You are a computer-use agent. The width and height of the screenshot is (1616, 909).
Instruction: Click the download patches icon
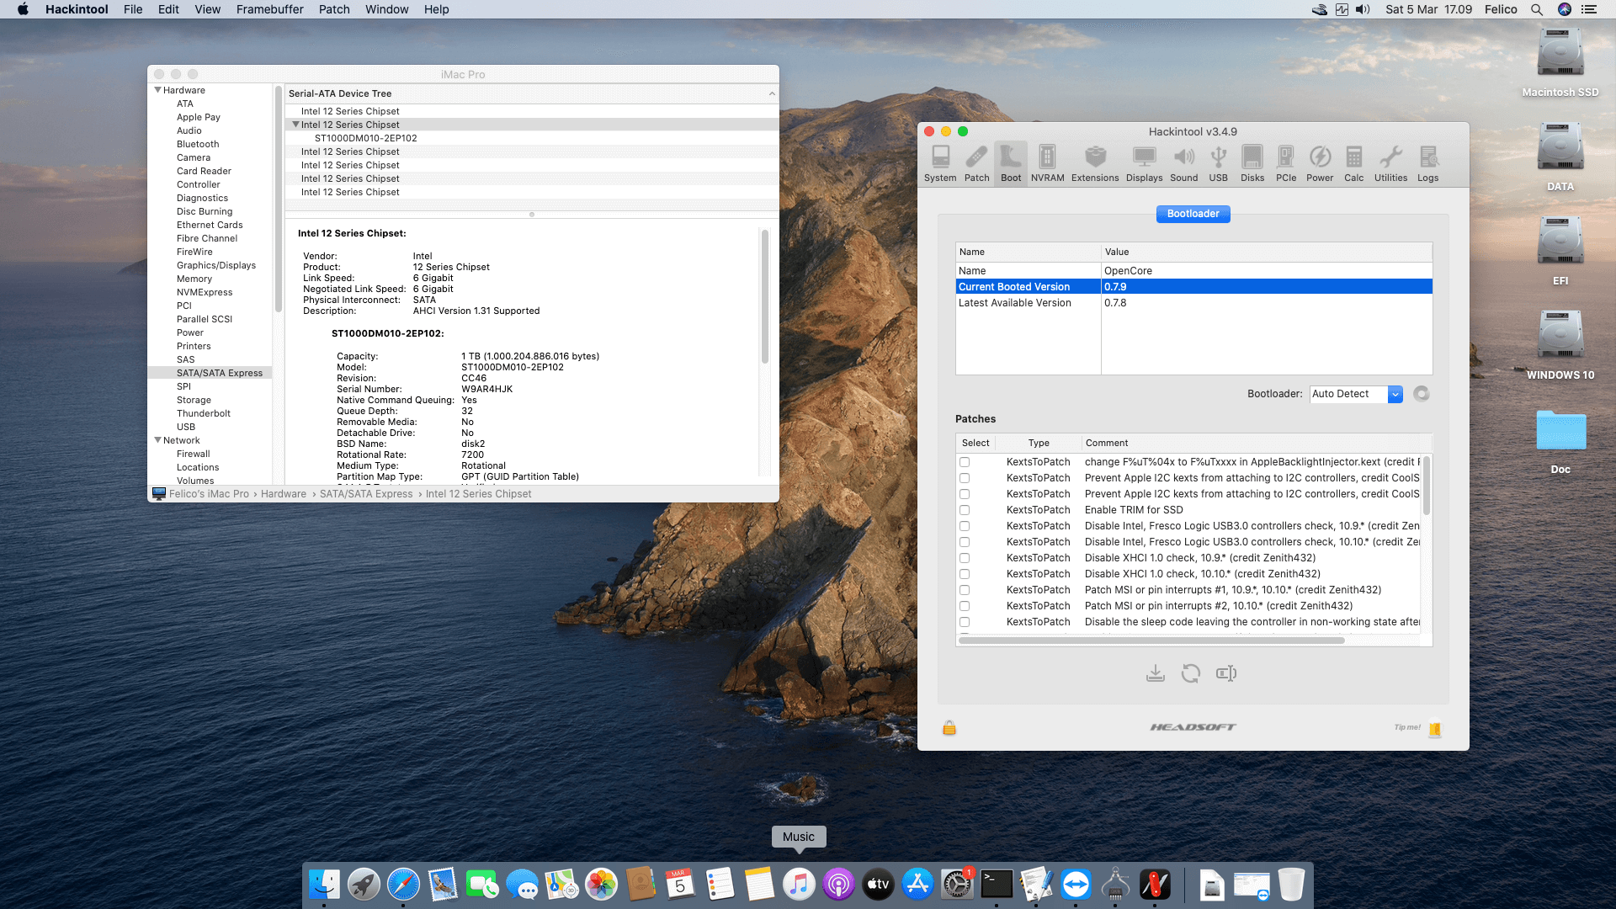click(1155, 673)
